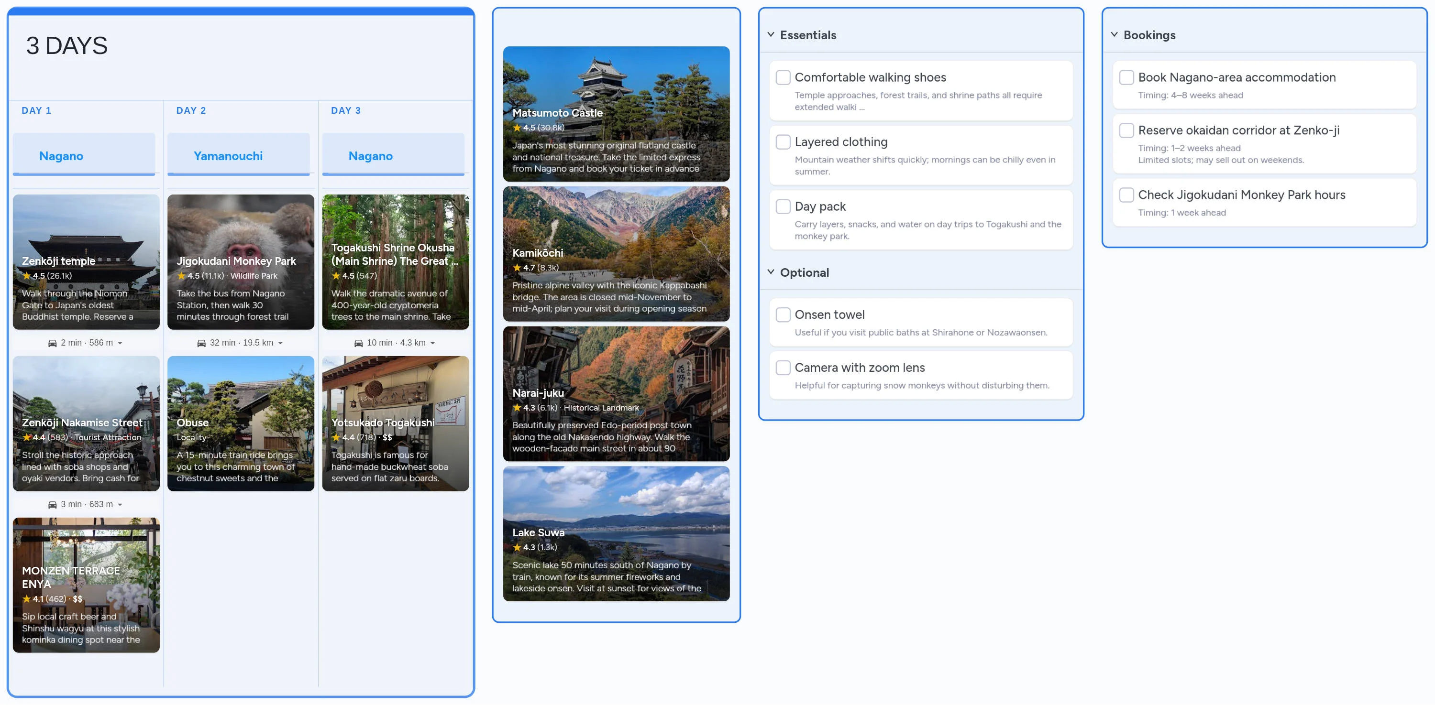Check the Layered clothing checkbox

click(783, 142)
